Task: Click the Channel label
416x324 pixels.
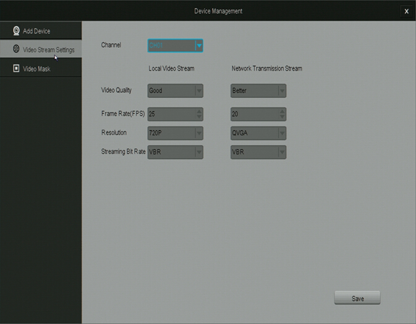Action: [111, 45]
